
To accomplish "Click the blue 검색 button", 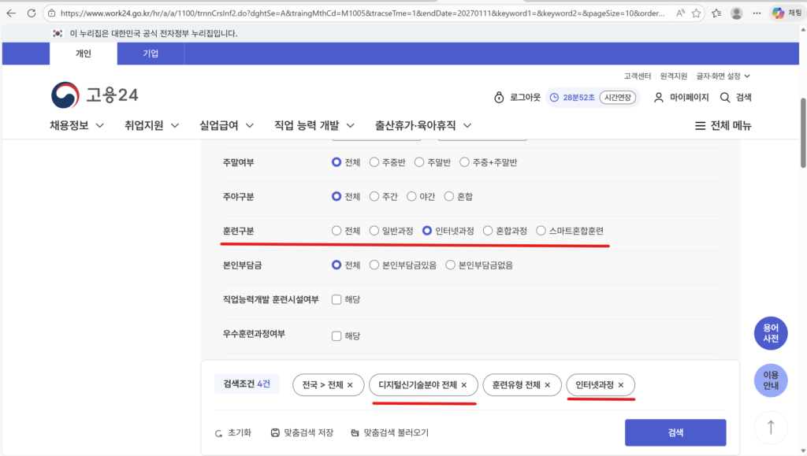I will click(675, 432).
